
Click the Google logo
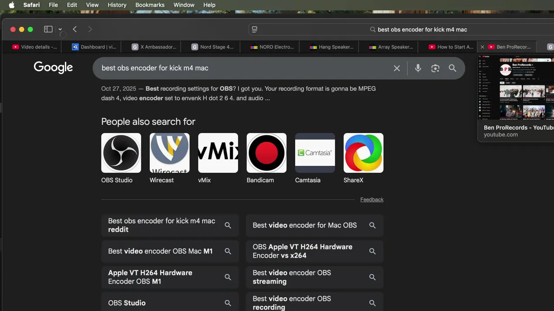(x=53, y=67)
